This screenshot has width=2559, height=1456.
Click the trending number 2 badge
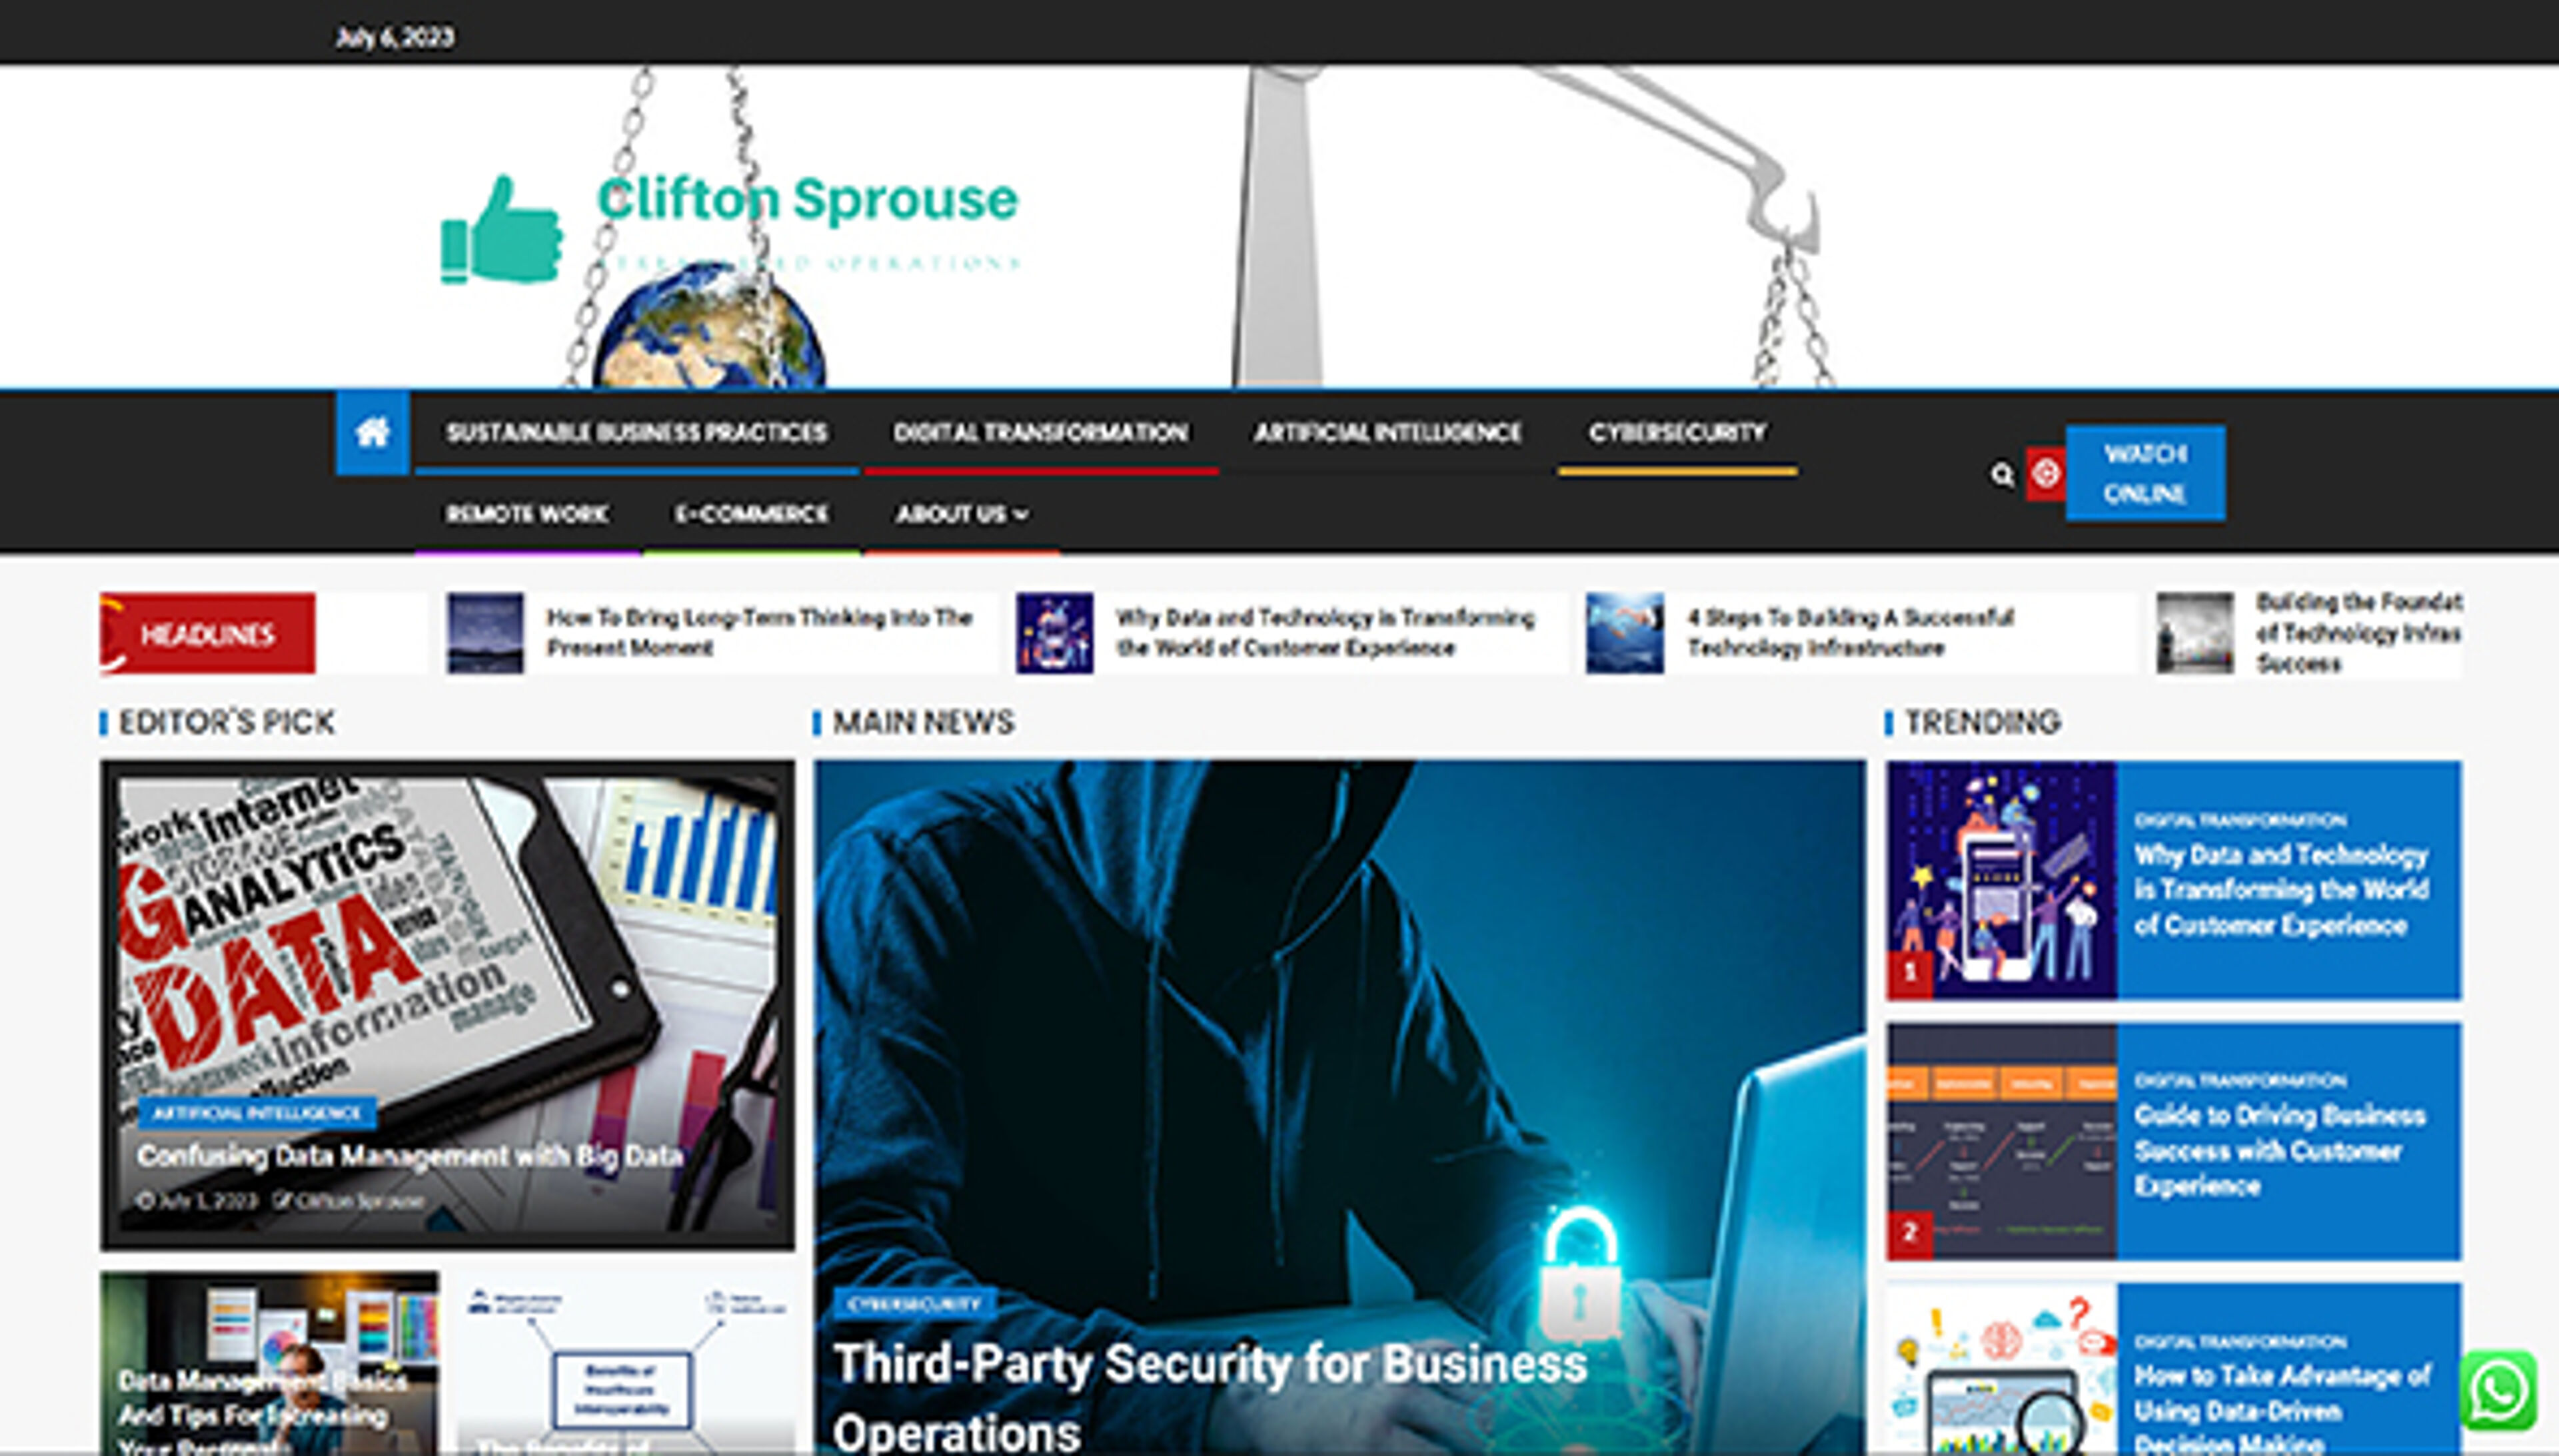1910,1231
